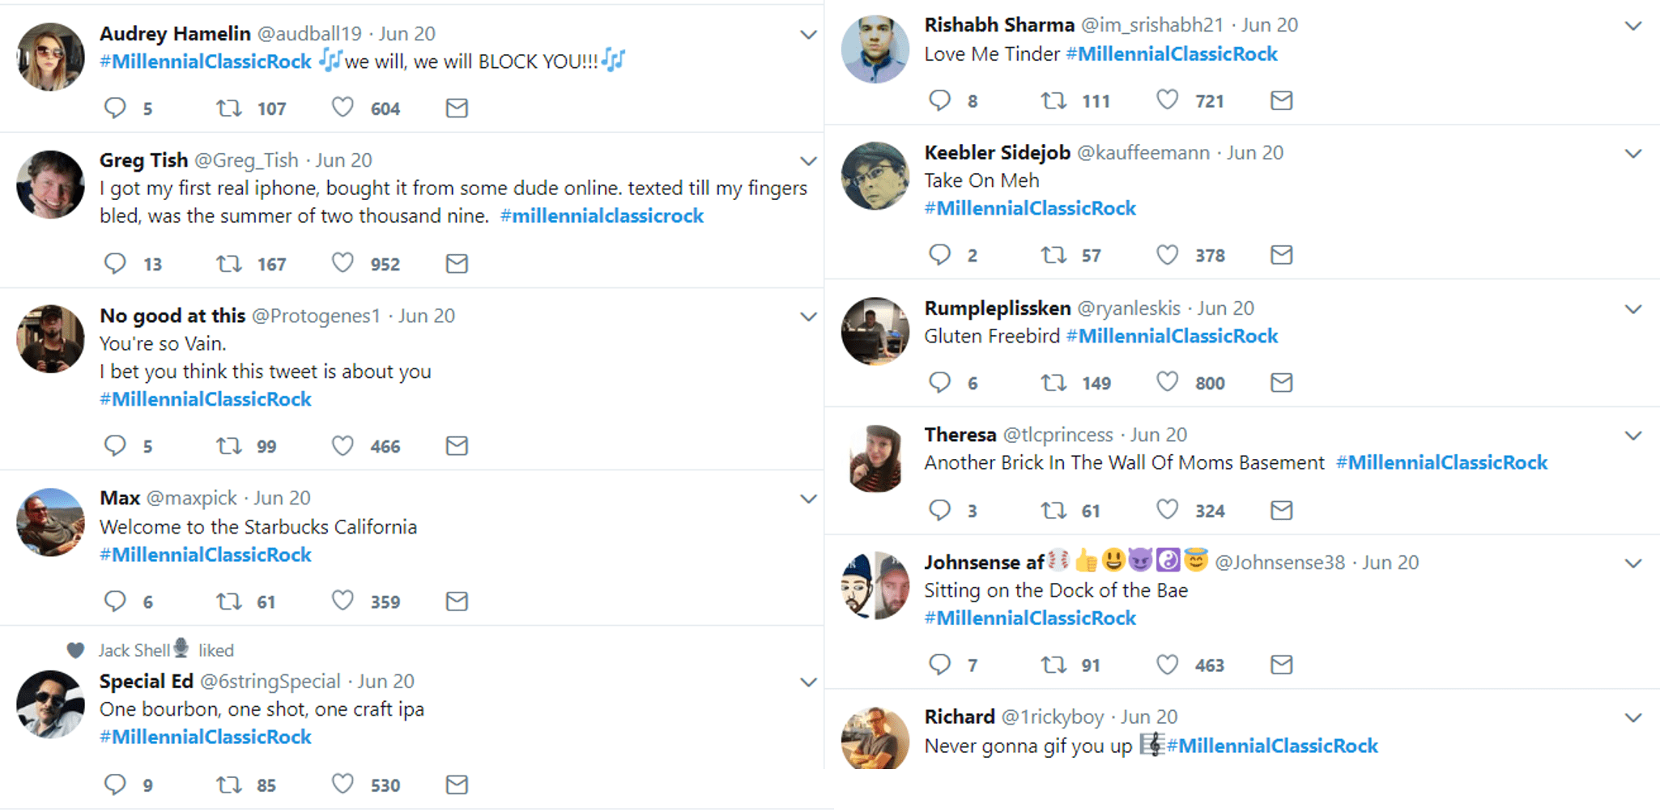Send Max's Starbucks California tweet via message
This screenshot has height=812, width=1660.
[x=457, y=602]
